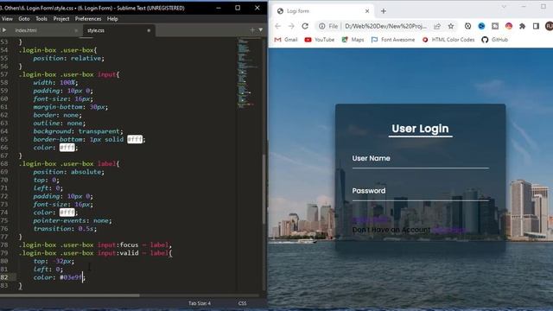This screenshot has width=553, height=311.
Task: Open the tab list dropdown arrow
Action: point(261,30)
